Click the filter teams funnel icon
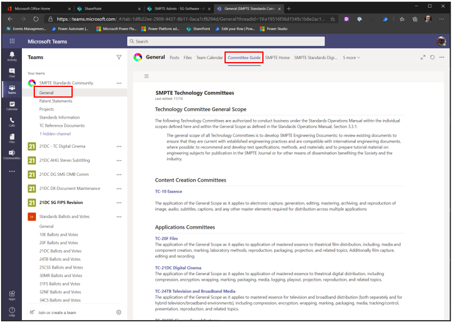 119,57
